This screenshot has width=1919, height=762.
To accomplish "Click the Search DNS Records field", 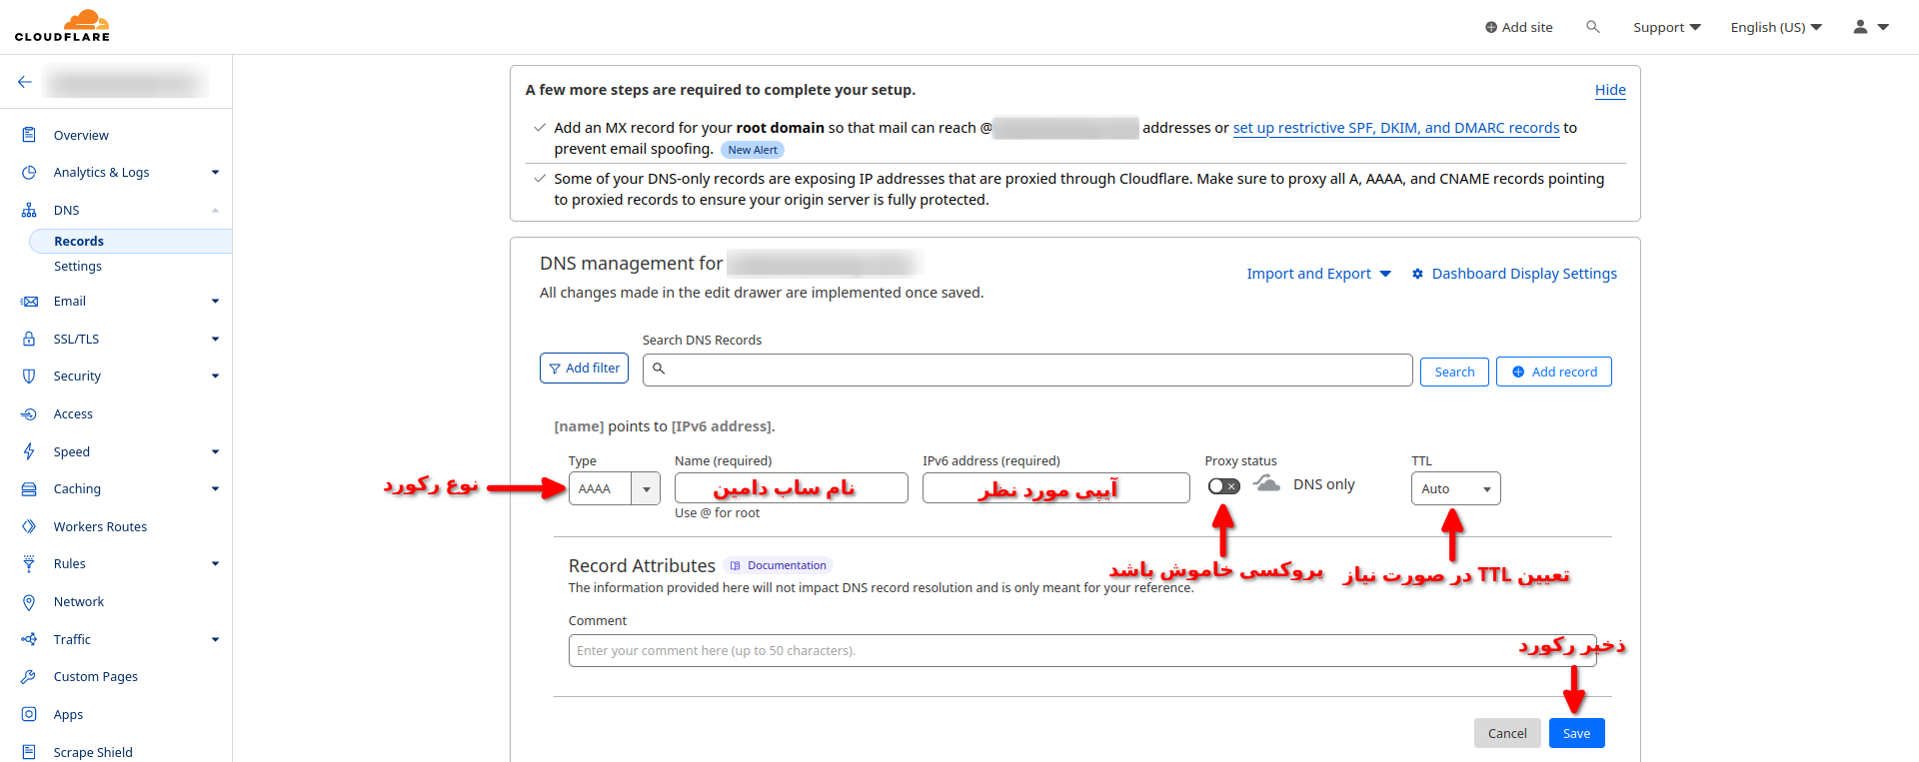I will (1027, 370).
